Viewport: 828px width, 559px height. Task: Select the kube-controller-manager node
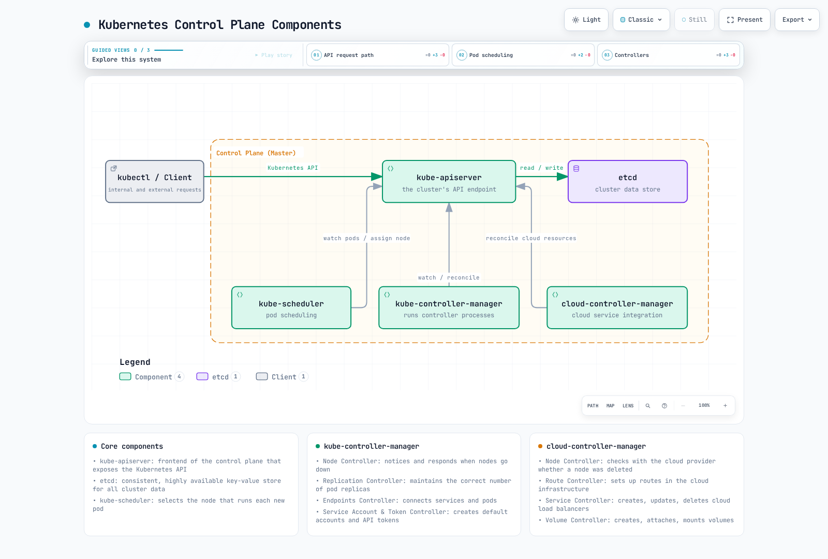click(449, 308)
